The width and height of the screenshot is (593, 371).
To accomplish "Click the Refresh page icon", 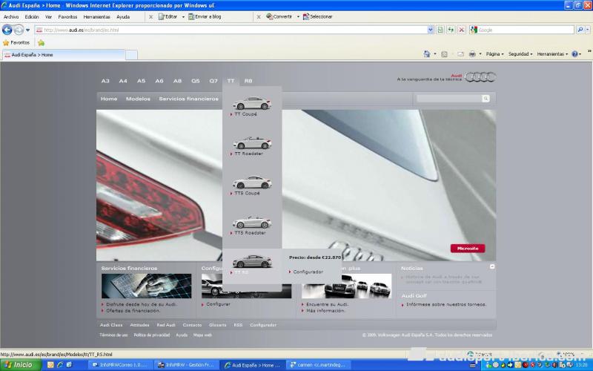I will pos(451,30).
